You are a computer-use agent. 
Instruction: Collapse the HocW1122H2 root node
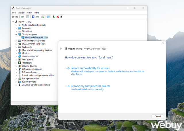pos(13,22)
